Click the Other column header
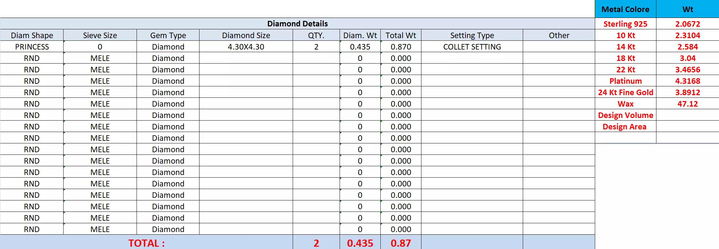Image resolution: width=719 pixels, height=249 pixels. coord(559,35)
